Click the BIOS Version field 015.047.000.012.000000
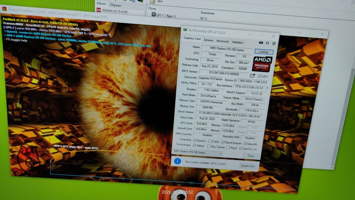Screen dimensions: 355x200 pyautogui.click(x=224, y=73)
